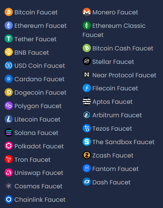Click the Zcash gold Z icon

coord(87,155)
